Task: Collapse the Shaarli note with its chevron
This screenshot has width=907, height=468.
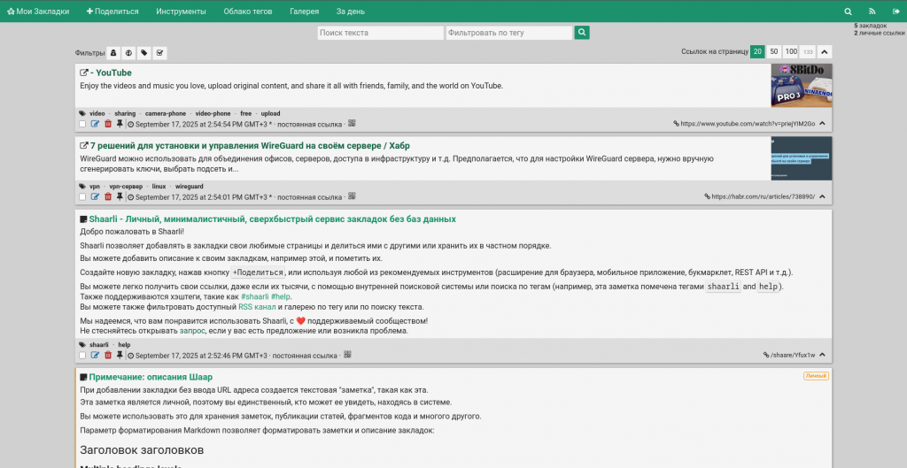Action: point(823,355)
